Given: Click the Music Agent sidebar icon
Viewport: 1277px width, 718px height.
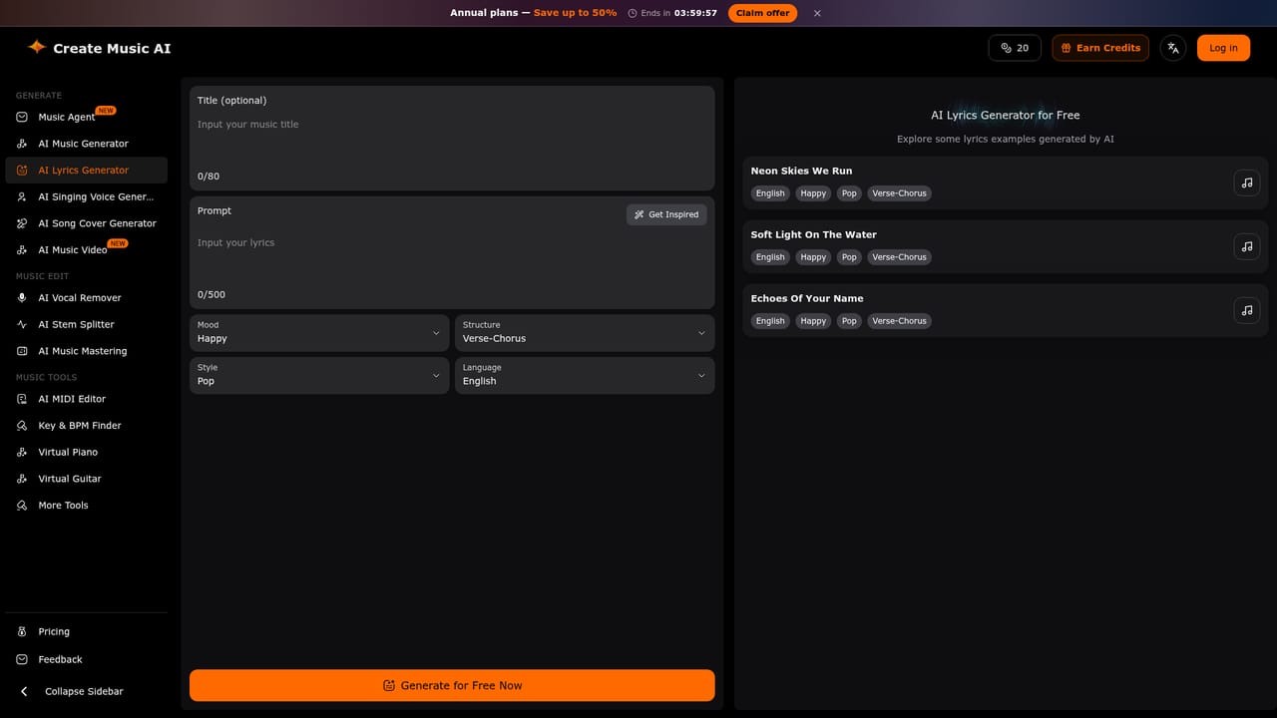Looking at the screenshot, I should [x=22, y=117].
